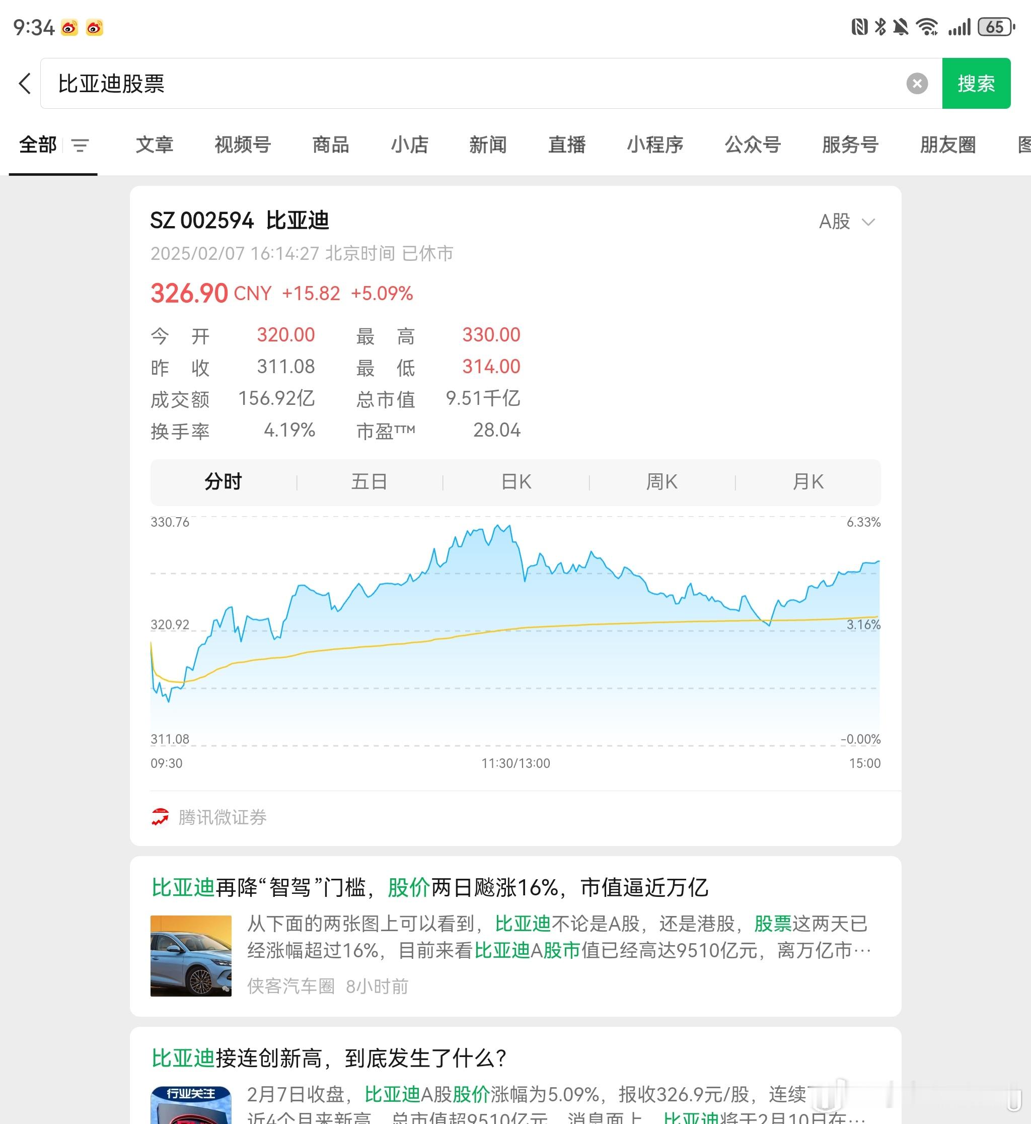This screenshot has width=1031, height=1124.
Task: Select the 全部 tab
Action: [x=38, y=145]
